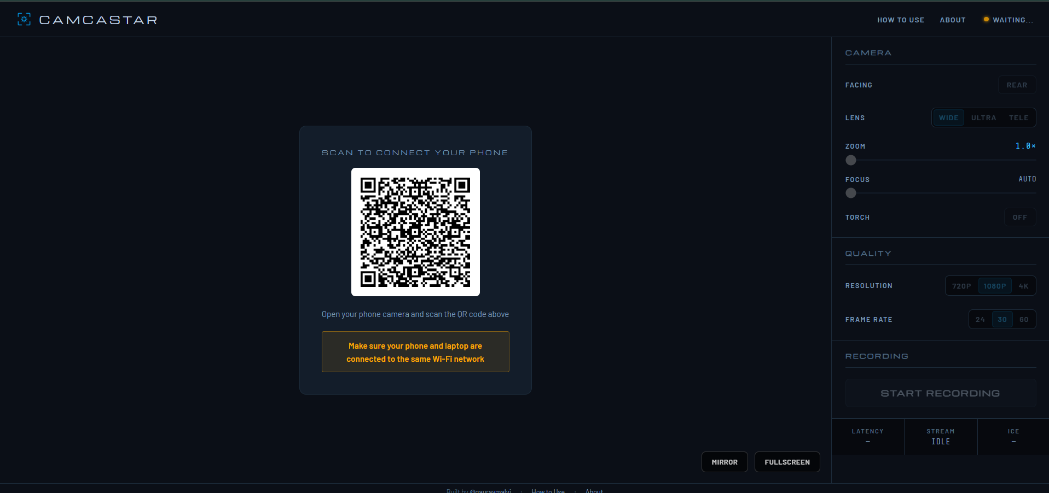Click the FACING label
Viewport: 1049px width, 493px height.
click(859, 85)
